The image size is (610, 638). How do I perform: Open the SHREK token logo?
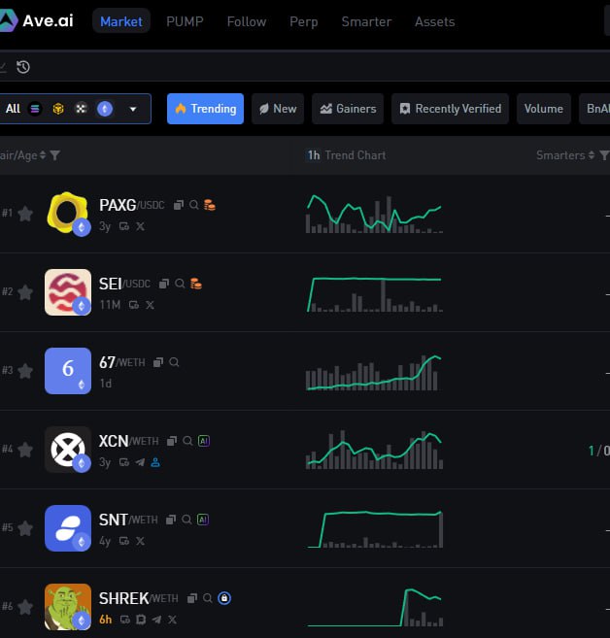coord(68,607)
